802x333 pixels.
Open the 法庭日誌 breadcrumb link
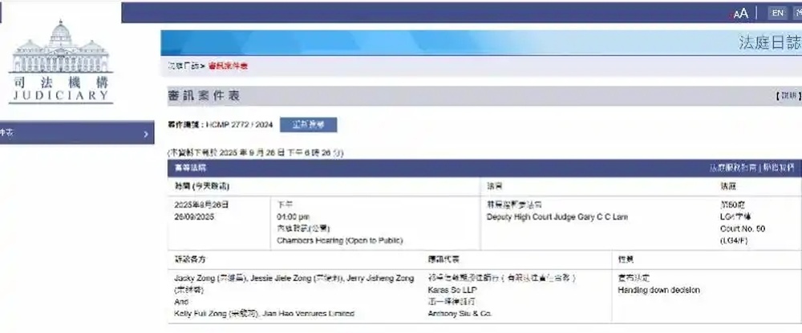click(182, 65)
